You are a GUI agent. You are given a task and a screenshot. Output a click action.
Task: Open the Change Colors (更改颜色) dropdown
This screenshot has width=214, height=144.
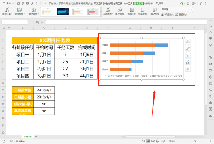(x=34, y=12)
